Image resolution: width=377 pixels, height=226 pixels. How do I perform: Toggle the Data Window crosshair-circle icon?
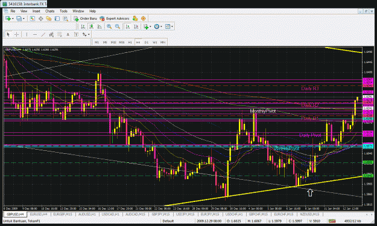tap(40, 19)
